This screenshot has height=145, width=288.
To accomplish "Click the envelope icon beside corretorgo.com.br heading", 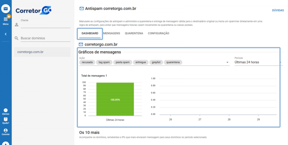I will [x=81, y=44].
